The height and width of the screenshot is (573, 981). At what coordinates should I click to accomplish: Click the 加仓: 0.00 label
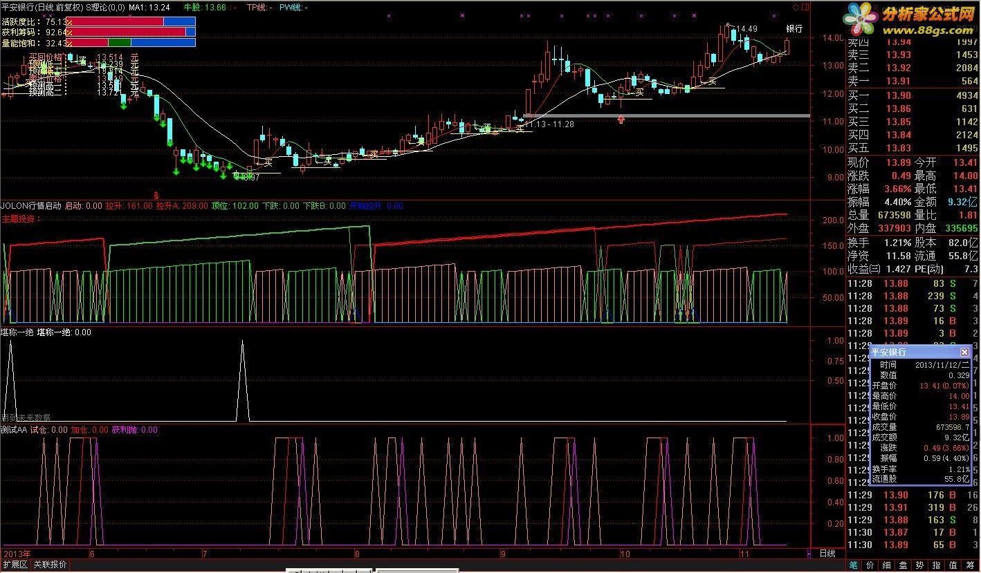coord(90,430)
